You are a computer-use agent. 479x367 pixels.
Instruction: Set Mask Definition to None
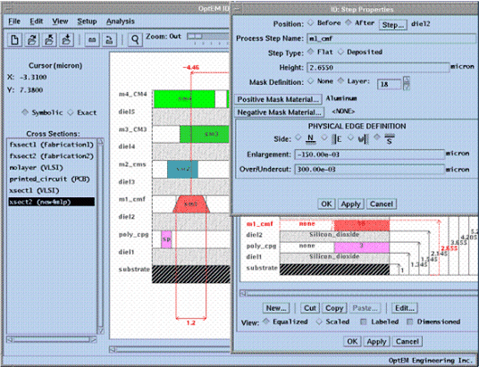tap(310, 81)
